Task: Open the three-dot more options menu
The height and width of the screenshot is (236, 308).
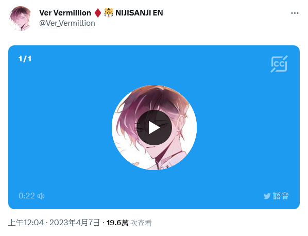Action: click(x=295, y=13)
